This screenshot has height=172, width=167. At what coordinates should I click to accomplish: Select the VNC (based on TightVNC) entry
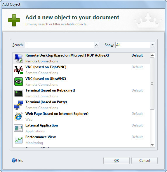pyautogui.click(x=81, y=70)
